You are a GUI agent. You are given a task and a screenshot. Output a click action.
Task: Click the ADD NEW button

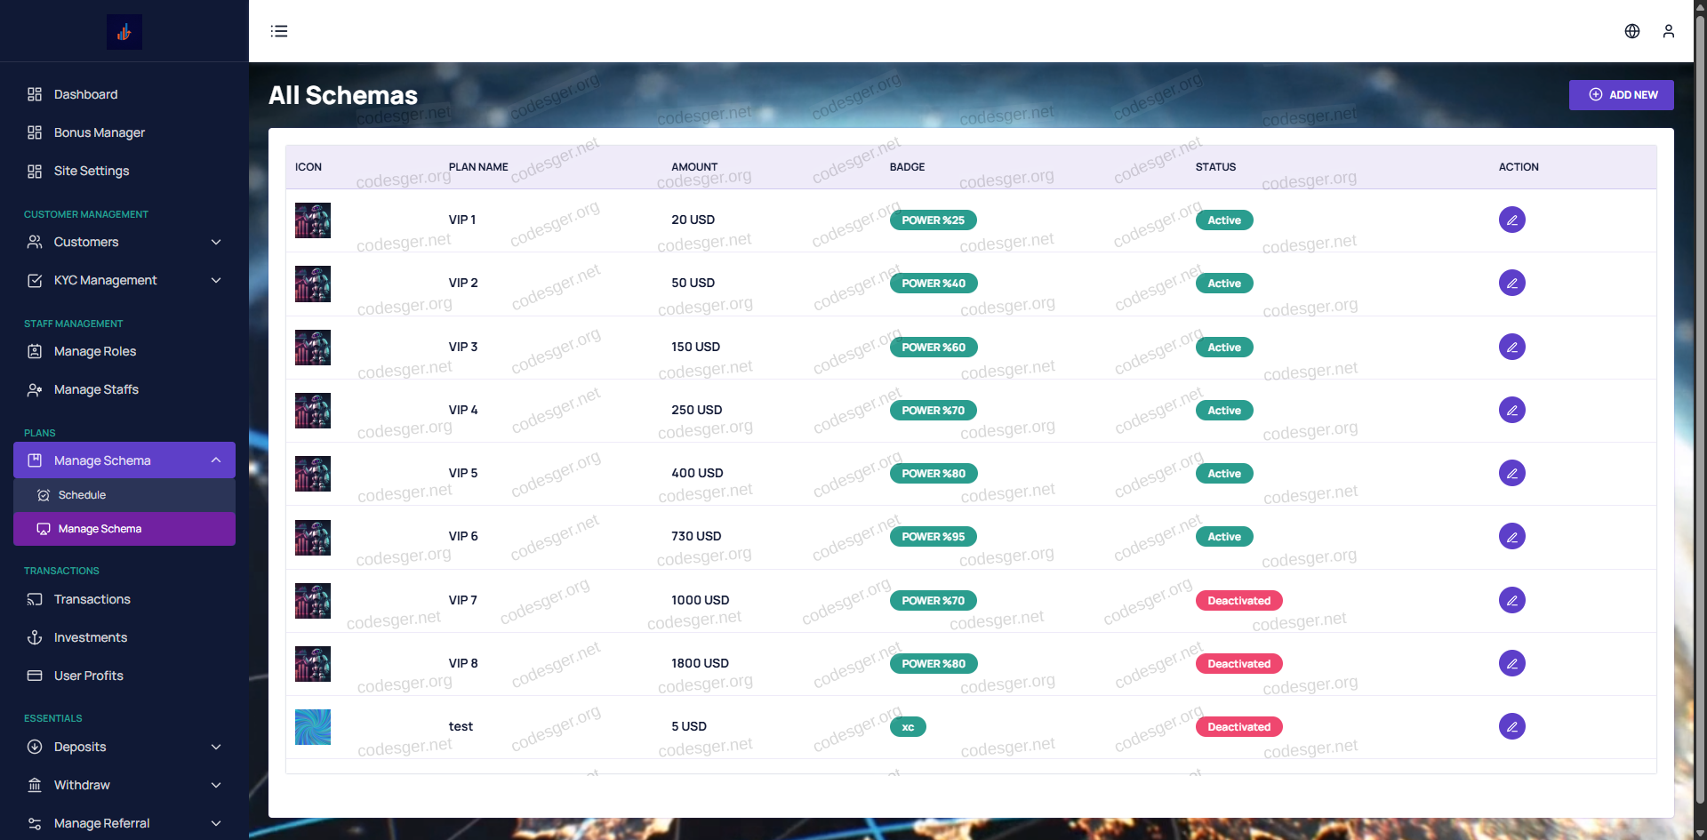click(x=1621, y=95)
